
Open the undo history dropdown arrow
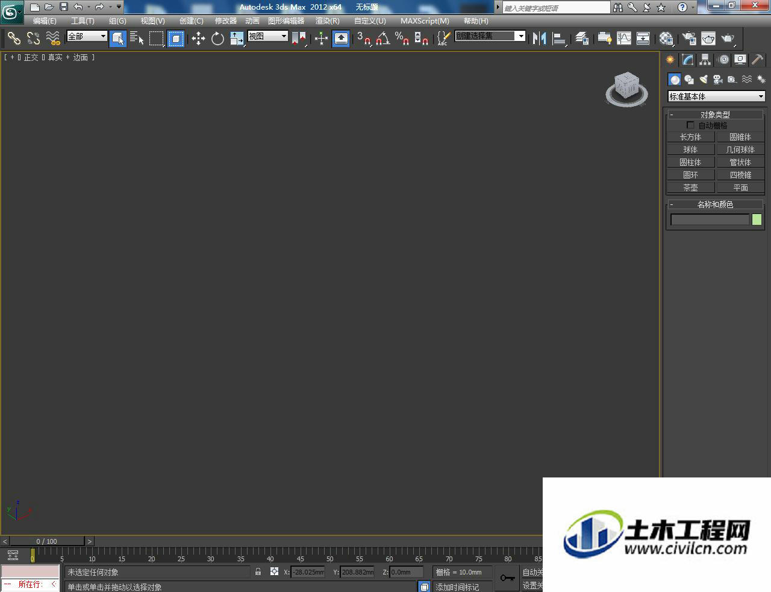[x=89, y=7]
